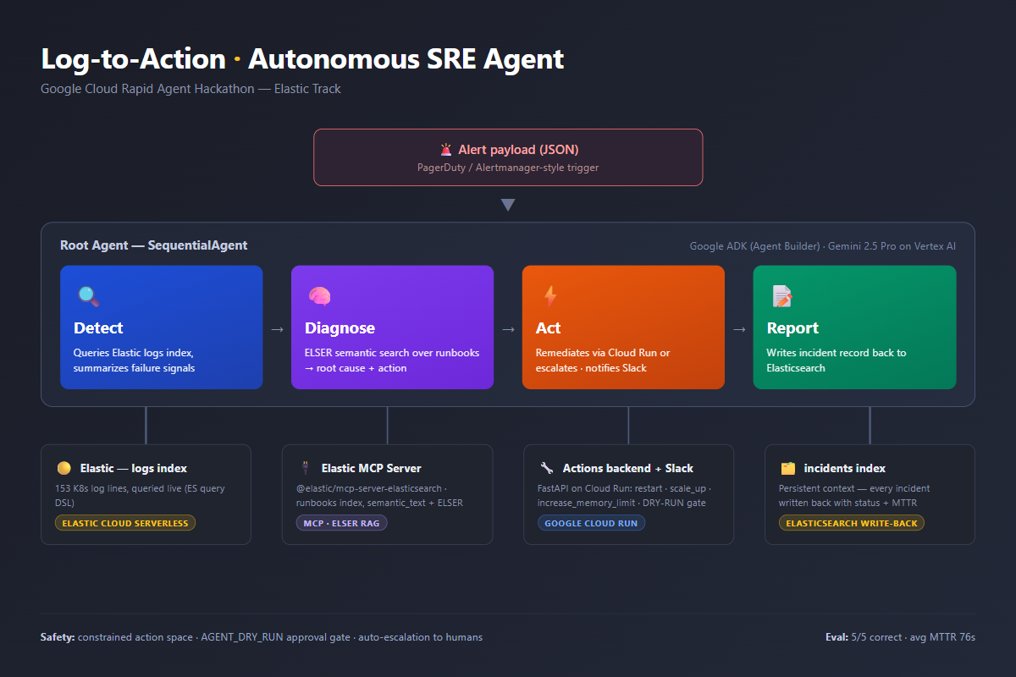Click the 'Eval: 5/5 correct' footer text
The image size is (1016, 677).
click(864, 636)
